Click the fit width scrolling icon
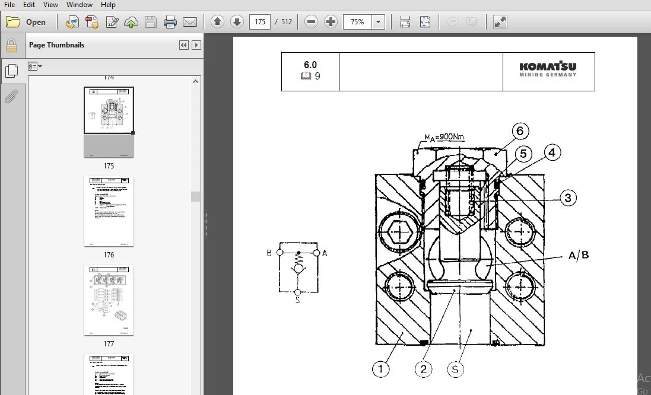The image size is (651, 395). pyautogui.click(x=405, y=22)
